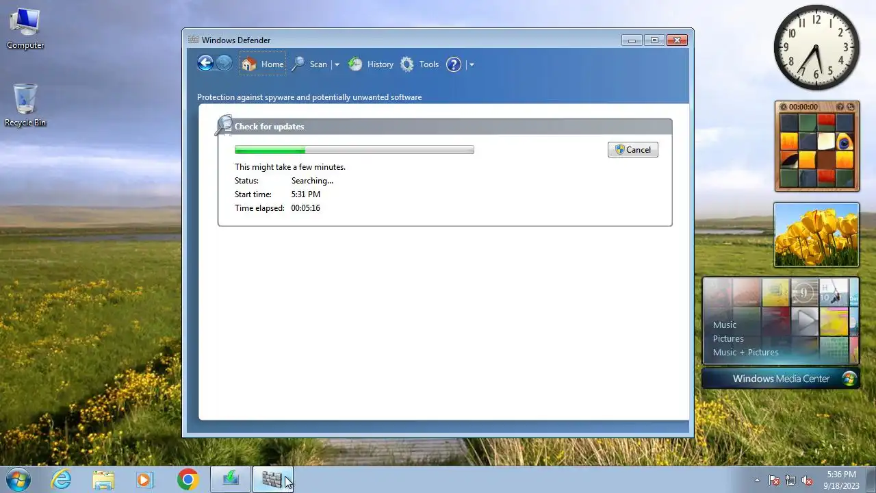This screenshot has width=876, height=493.
Task: Click the Forward arrow in Windows Defender
Action: 224,64
